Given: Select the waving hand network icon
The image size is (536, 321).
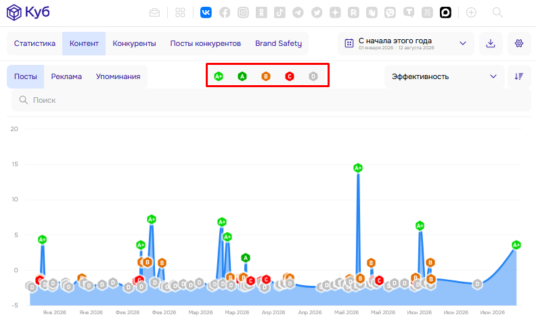Looking at the screenshot, I should click(372, 13).
